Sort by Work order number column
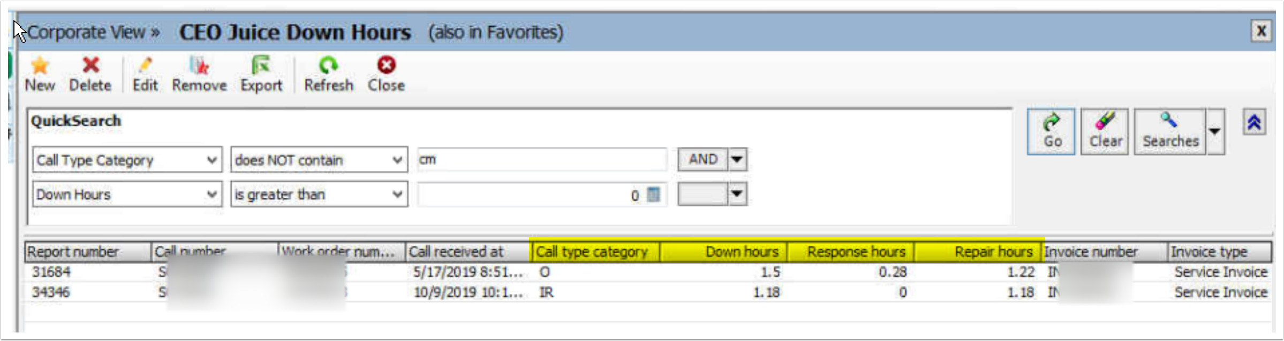 (x=342, y=252)
